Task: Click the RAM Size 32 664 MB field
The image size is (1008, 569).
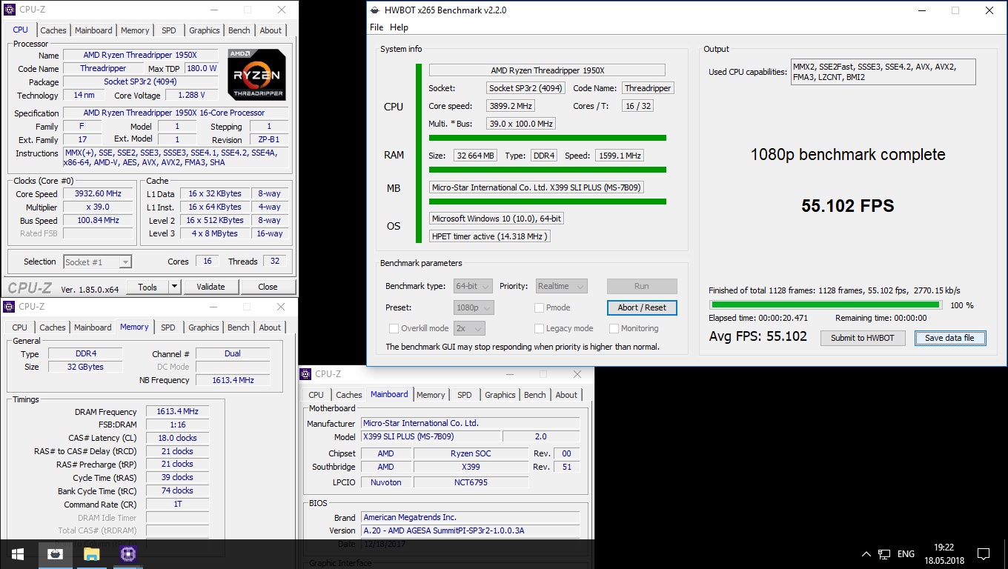Action: click(x=475, y=156)
